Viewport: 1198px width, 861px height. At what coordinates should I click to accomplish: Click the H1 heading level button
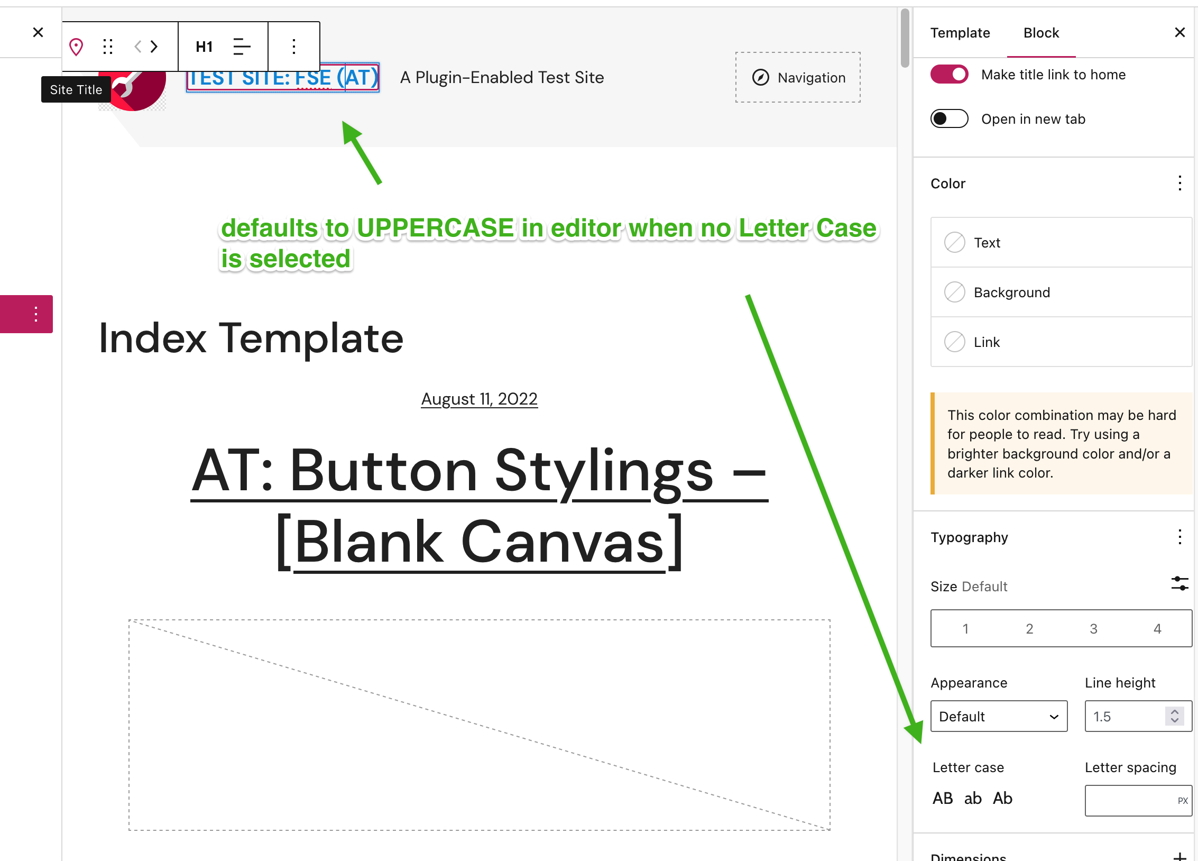(x=204, y=47)
